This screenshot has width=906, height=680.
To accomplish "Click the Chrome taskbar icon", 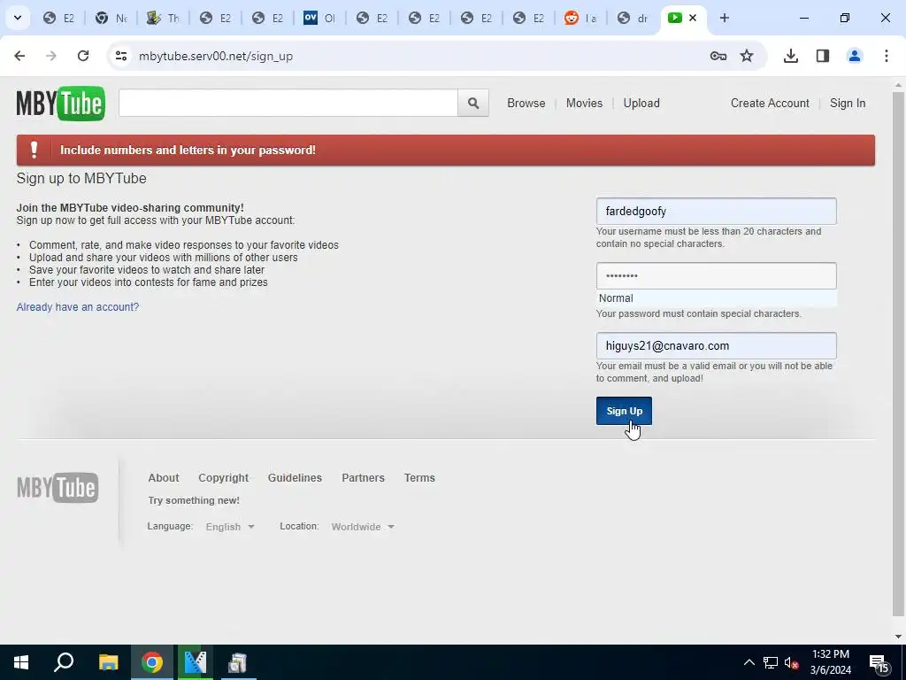I will [152, 662].
